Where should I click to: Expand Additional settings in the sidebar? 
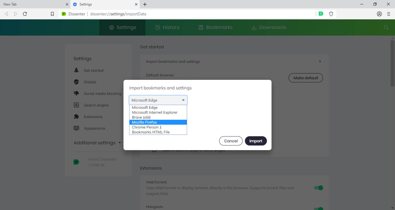point(97,143)
